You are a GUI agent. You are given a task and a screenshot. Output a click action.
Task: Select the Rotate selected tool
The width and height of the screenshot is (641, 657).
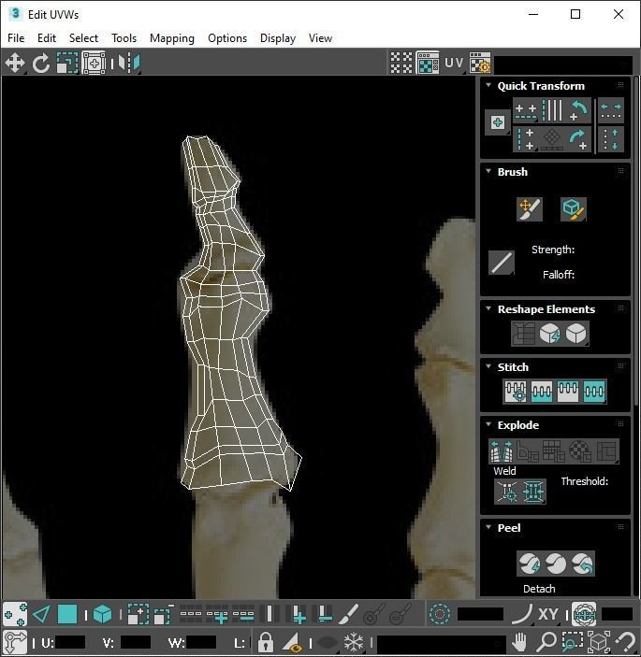click(41, 64)
